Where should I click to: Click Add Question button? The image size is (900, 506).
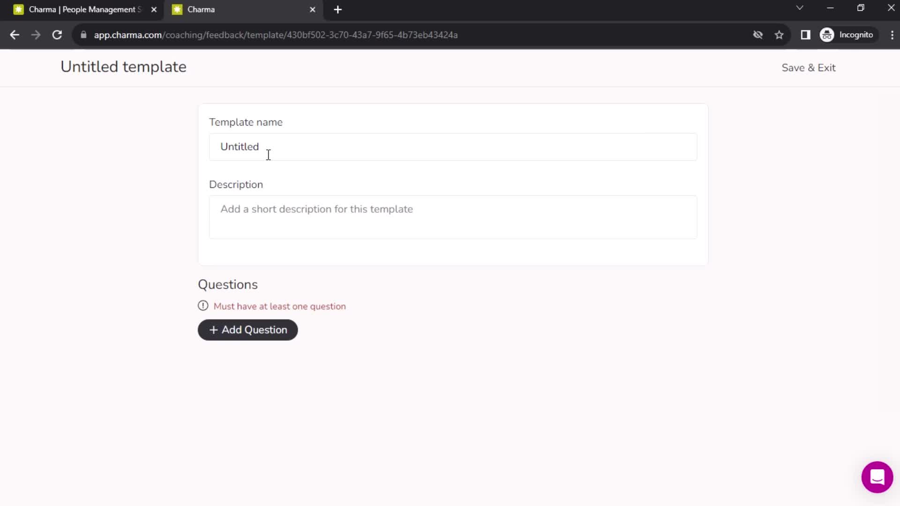pos(248,330)
